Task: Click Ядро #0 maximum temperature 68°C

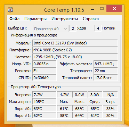Action: click(80, 109)
